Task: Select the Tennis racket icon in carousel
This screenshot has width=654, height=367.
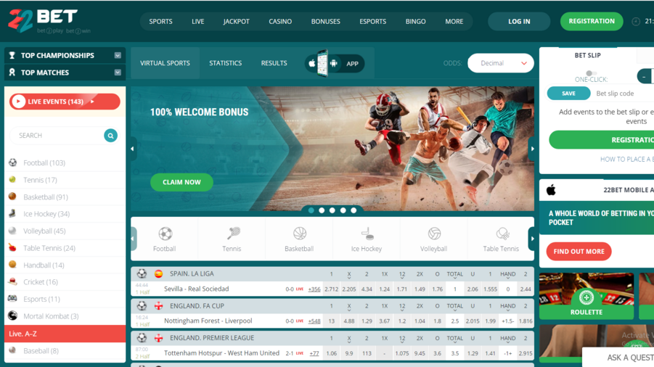Action: coord(232,234)
